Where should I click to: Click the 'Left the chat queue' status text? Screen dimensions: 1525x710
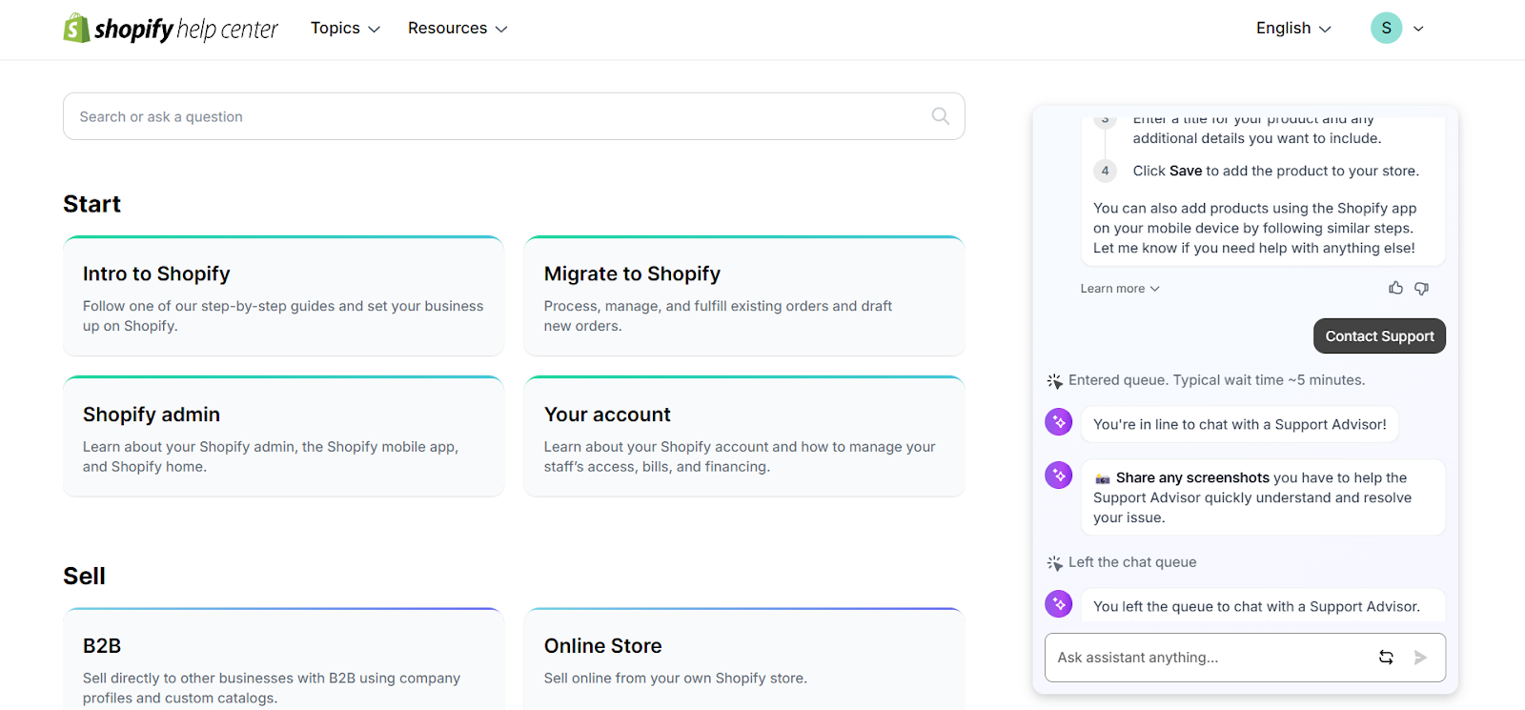[x=1132, y=562]
